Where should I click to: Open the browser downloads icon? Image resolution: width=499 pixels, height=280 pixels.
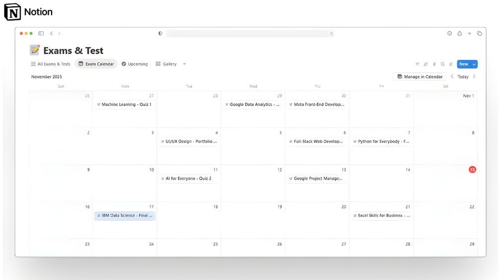pyautogui.click(x=449, y=33)
